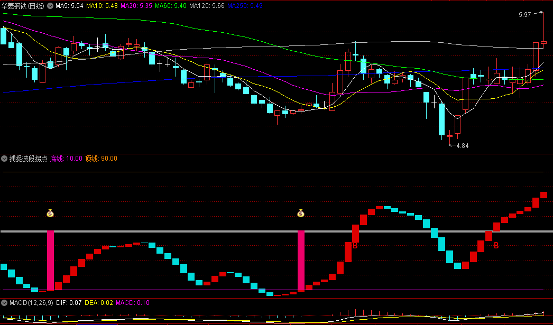
Task: Click the second money bag signal icon
Action: tap(300, 213)
